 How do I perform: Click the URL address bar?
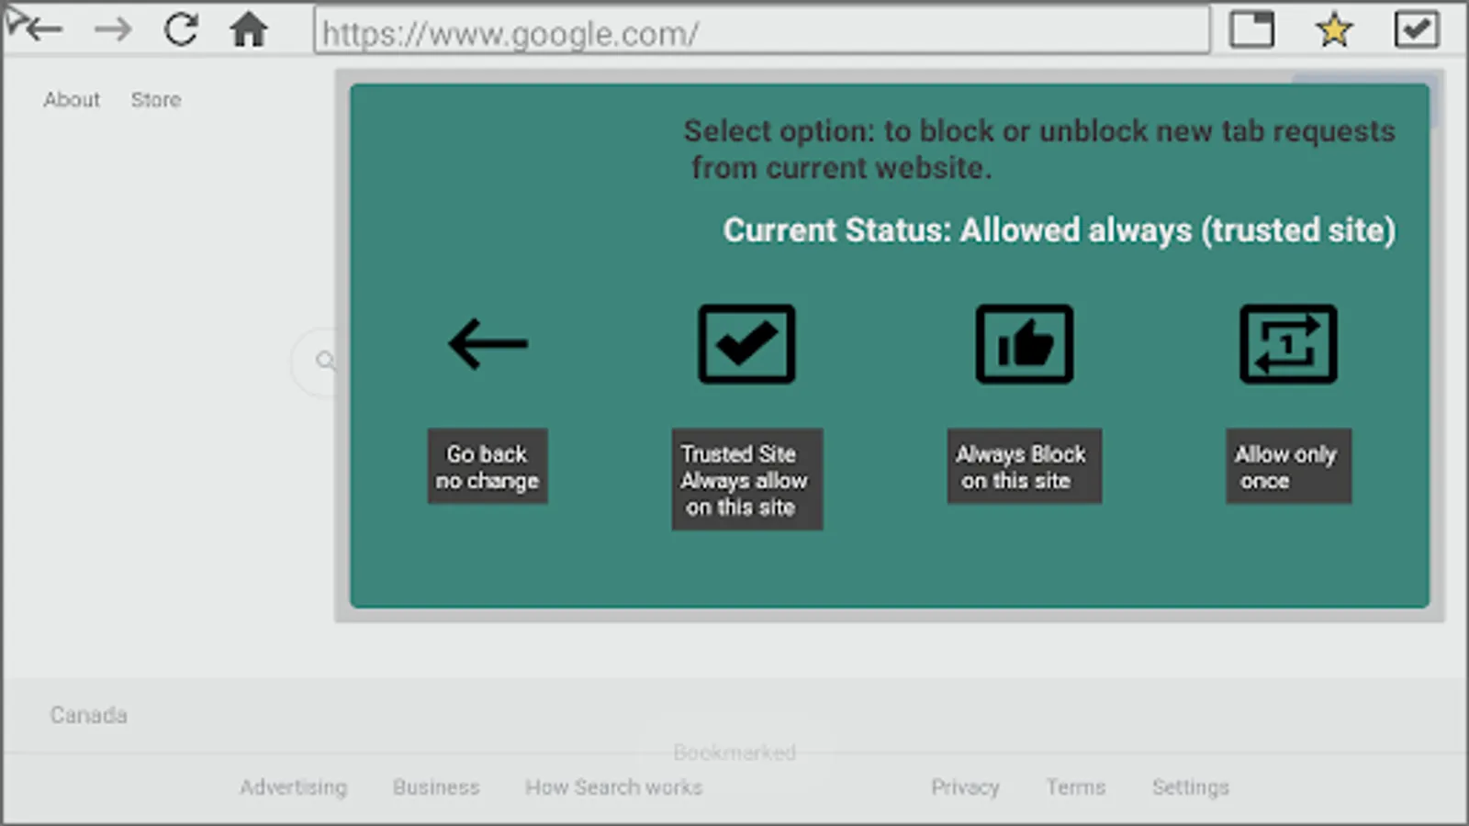[762, 32]
